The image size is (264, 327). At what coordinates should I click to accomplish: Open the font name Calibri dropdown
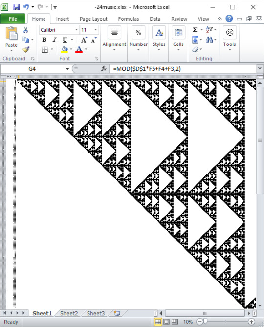(76, 30)
